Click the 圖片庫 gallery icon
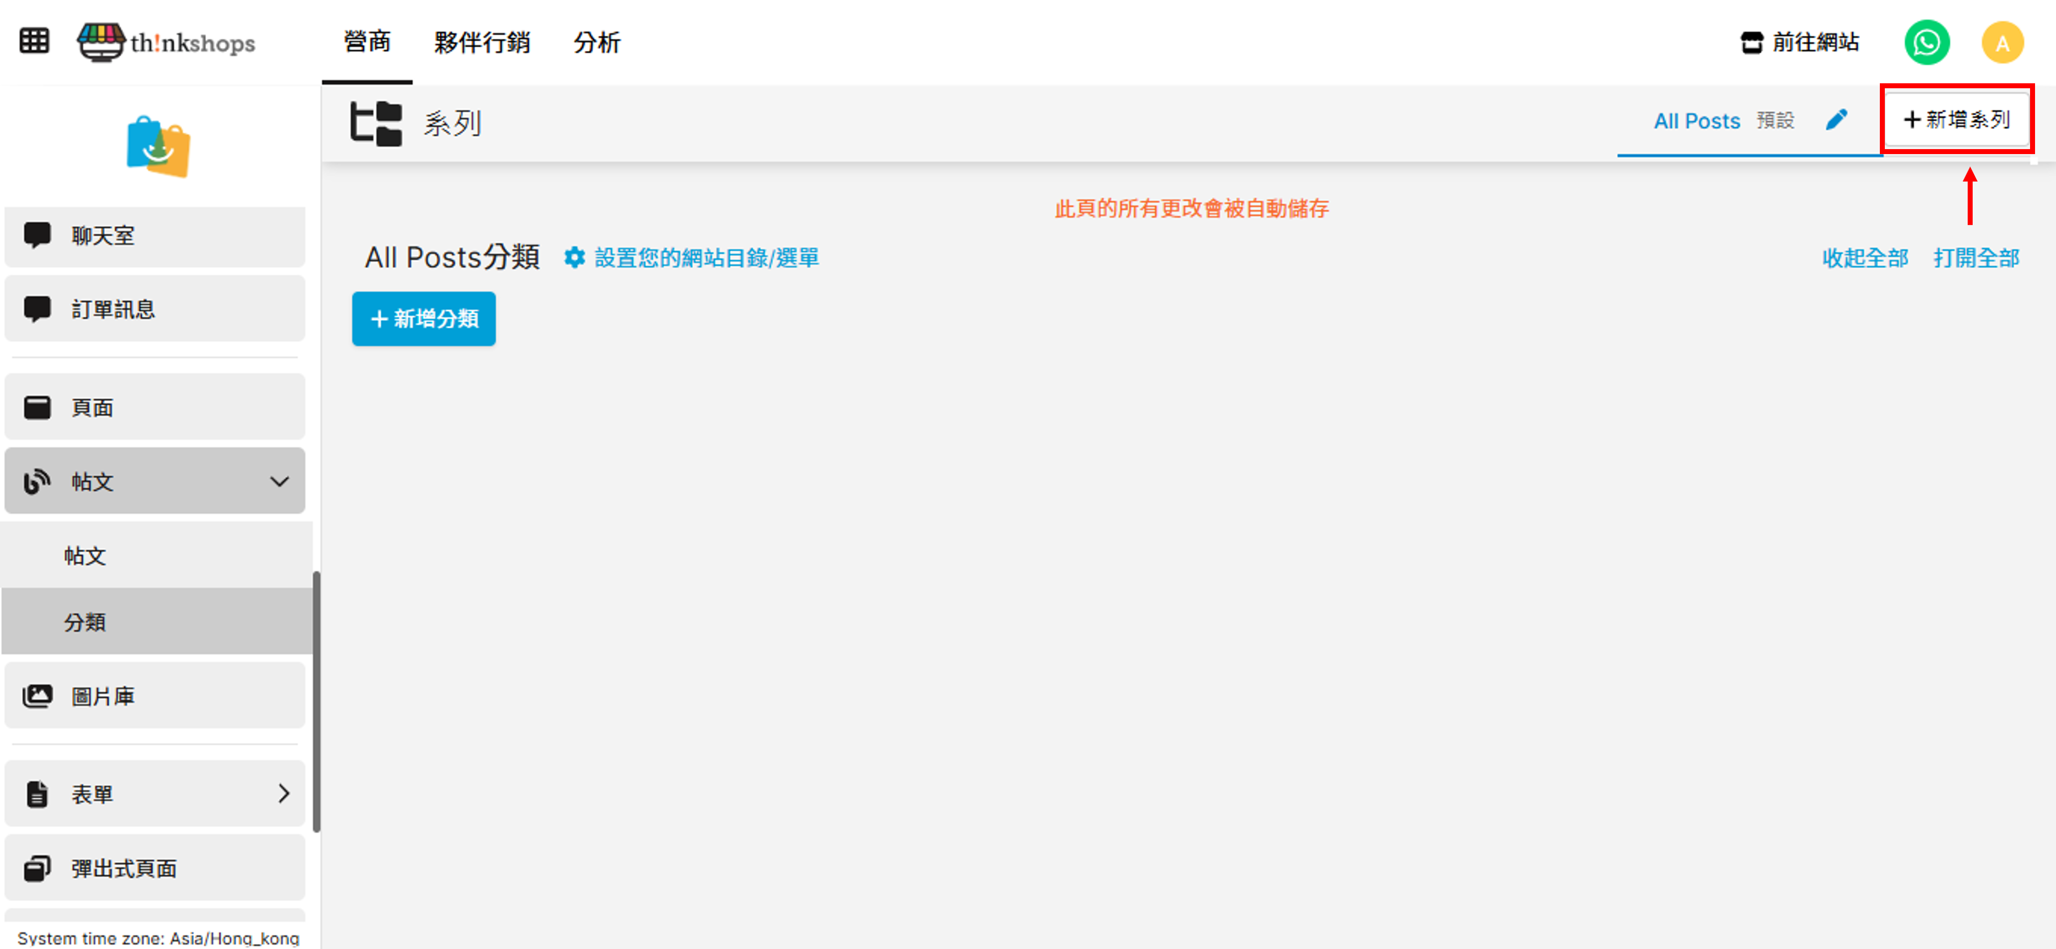Image resolution: width=2056 pixels, height=949 pixels. pos(37,695)
